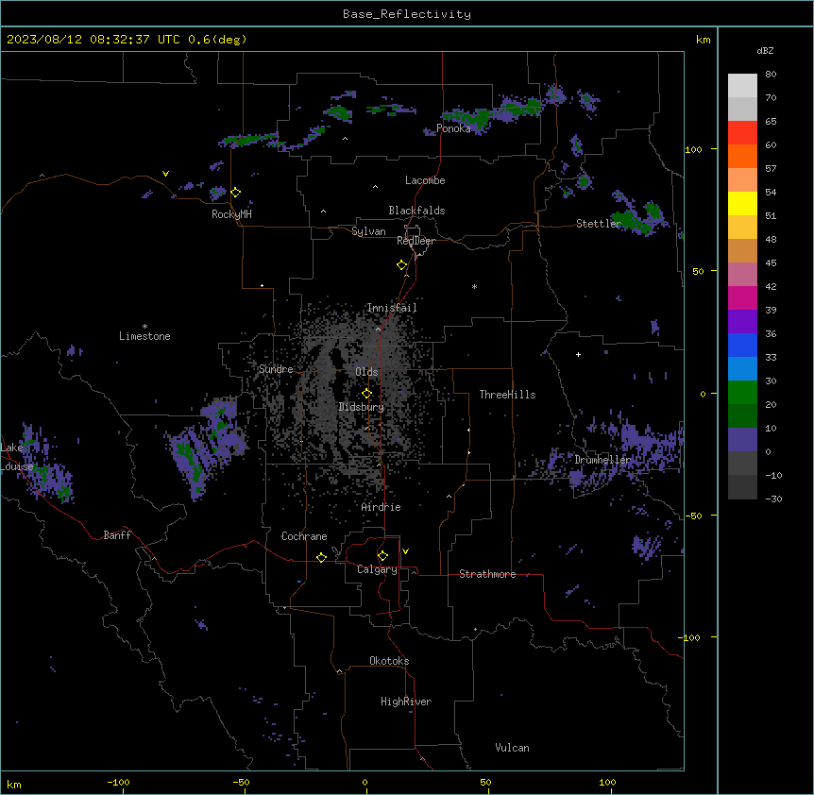The width and height of the screenshot is (814, 795).
Task: Select the red 60-65 dBZ legend swatch
Action: click(x=742, y=133)
